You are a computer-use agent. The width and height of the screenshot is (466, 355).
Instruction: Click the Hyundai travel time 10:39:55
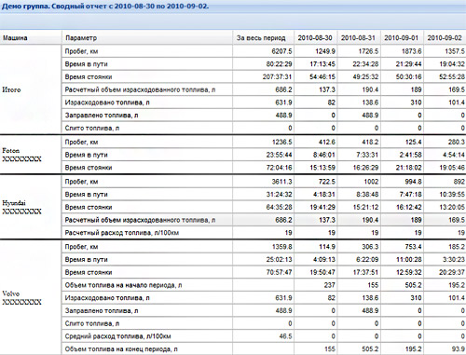[452, 195]
